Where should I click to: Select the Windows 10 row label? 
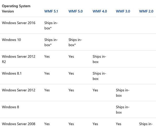pos(11,40)
